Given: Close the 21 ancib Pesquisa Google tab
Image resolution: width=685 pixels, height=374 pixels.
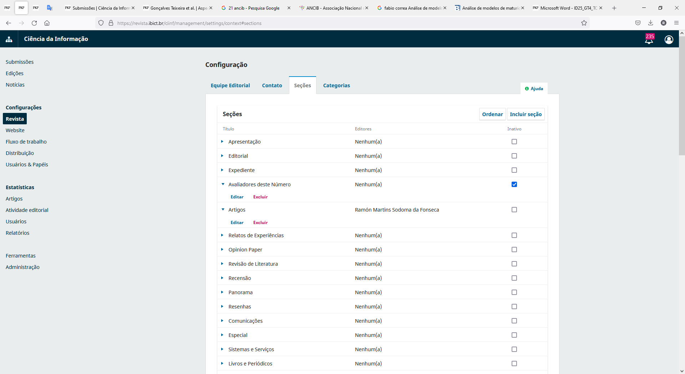Looking at the screenshot, I should click(x=289, y=8).
